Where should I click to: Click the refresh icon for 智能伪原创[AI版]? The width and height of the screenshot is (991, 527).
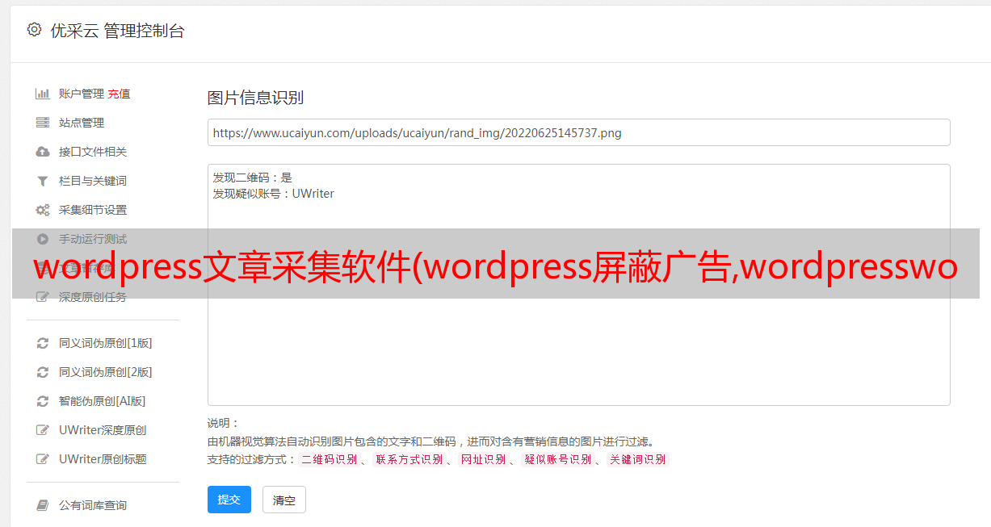click(x=43, y=401)
